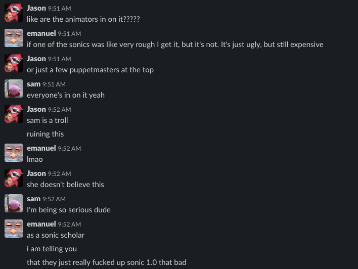Click Jason's avatar beside the puppetmasters message

(14, 63)
